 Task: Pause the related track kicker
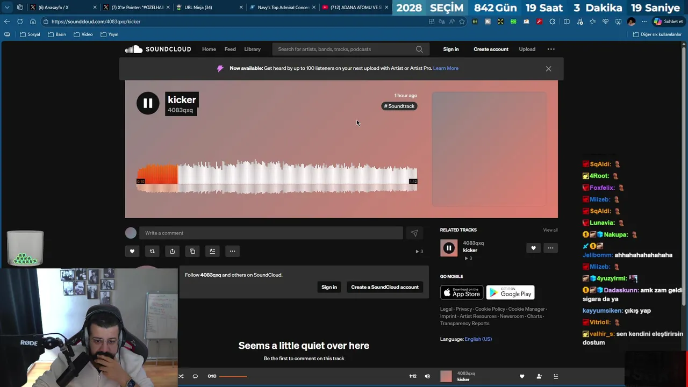(449, 248)
